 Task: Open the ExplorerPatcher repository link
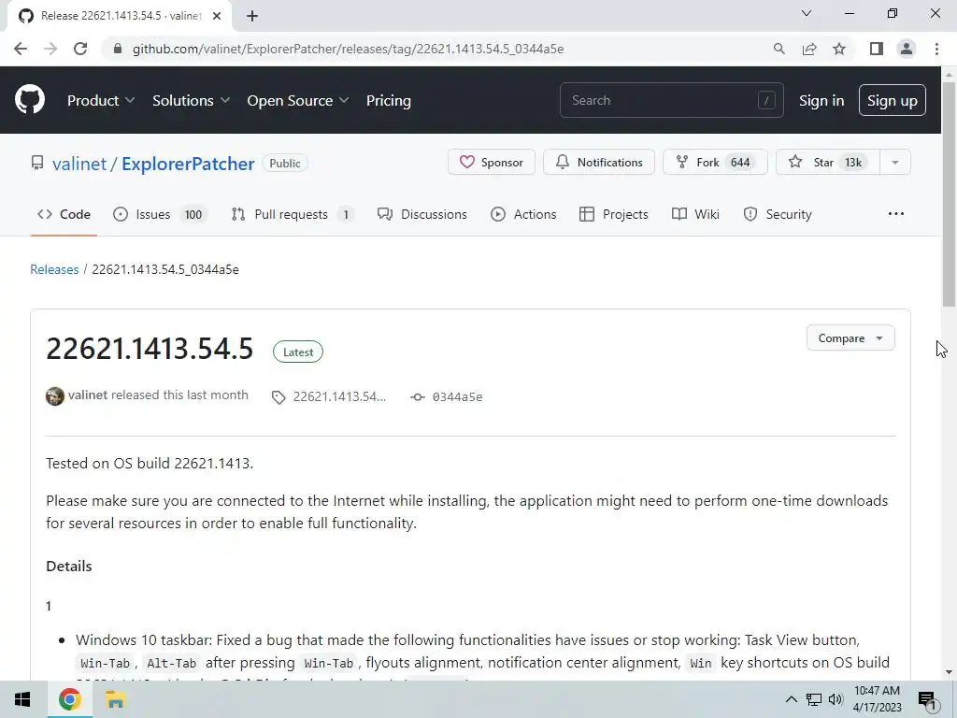[x=188, y=164]
